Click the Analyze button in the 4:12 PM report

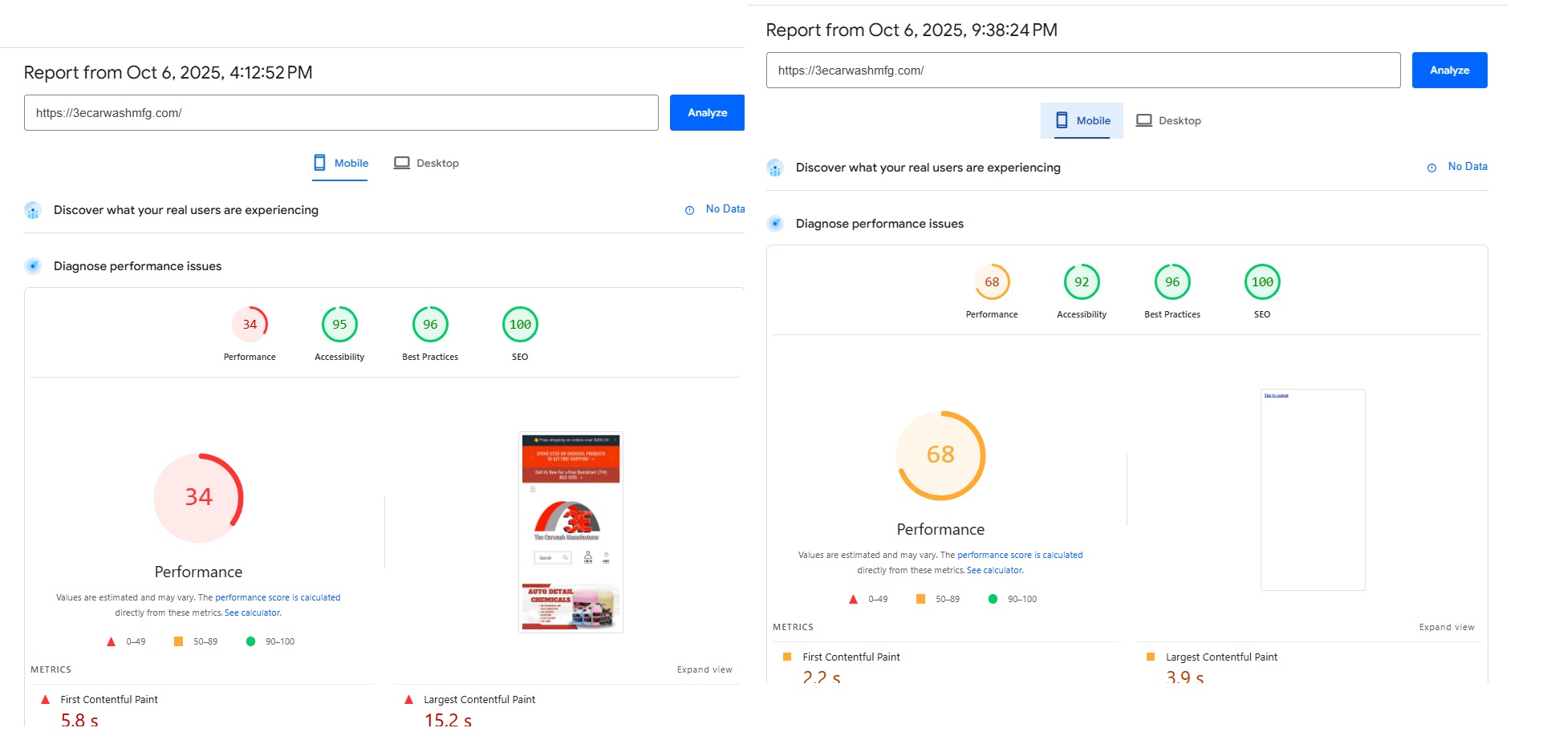(708, 113)
